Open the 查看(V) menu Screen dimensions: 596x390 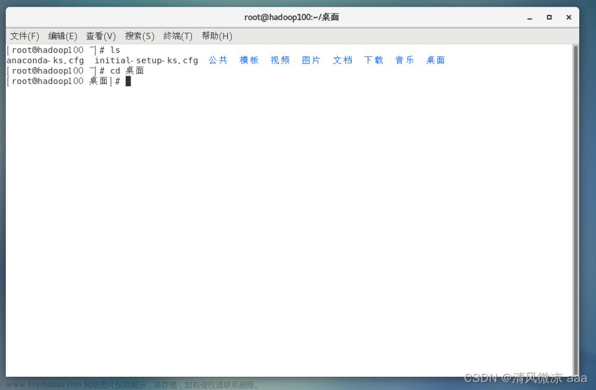[x=101, y=36]
